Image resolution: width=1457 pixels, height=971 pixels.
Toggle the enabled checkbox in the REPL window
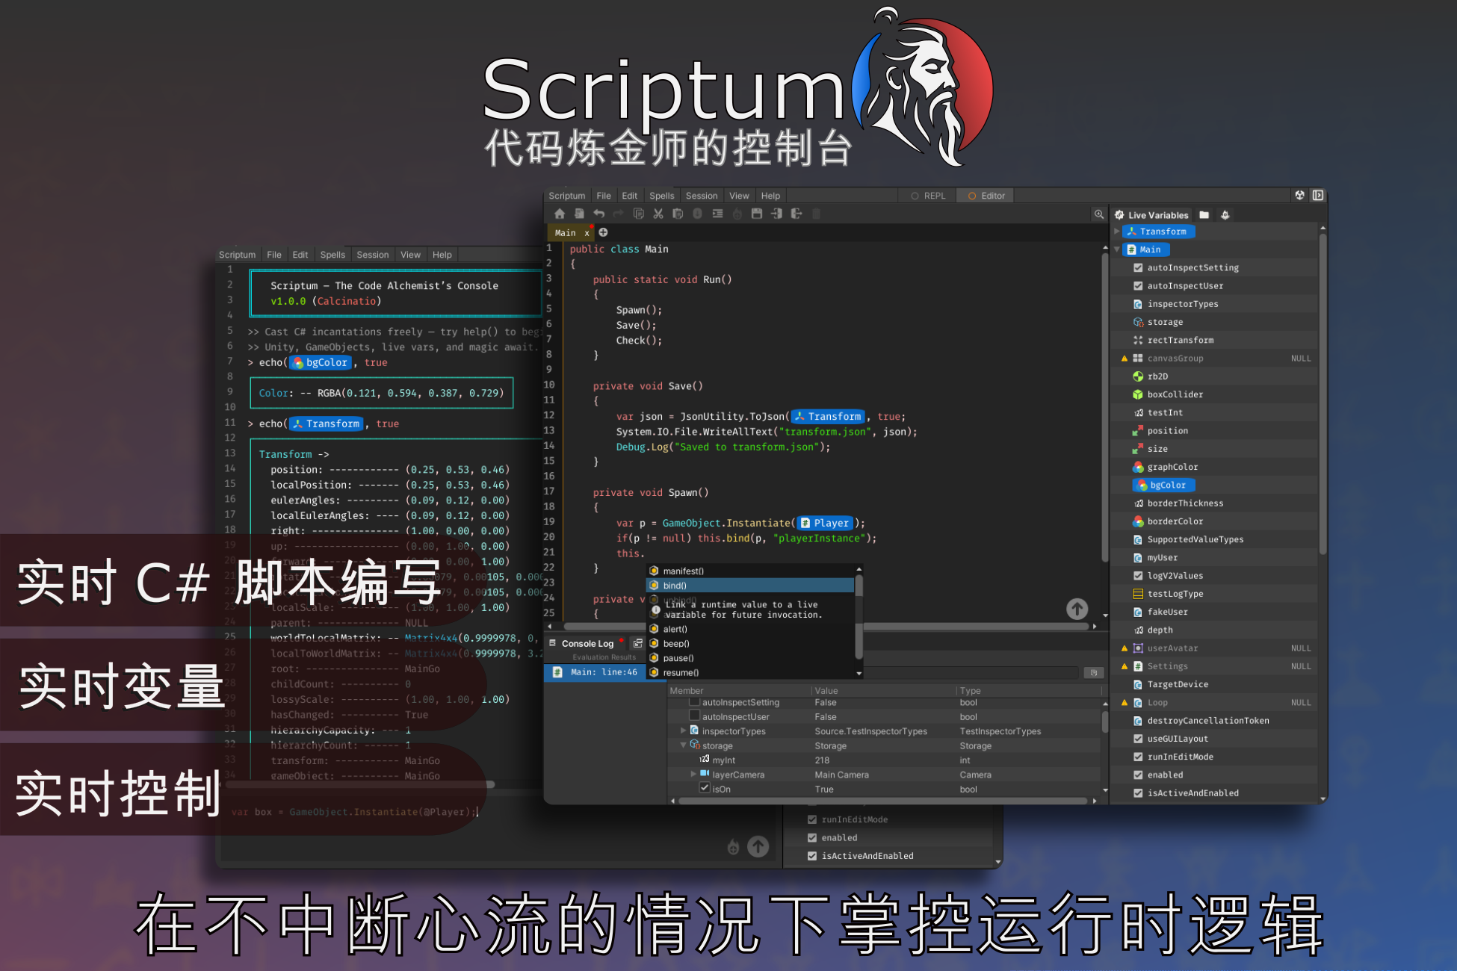[812, 837]
